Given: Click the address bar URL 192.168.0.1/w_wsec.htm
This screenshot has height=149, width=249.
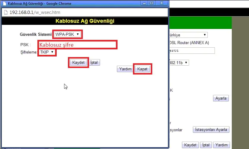Looking at the screenshot, I should (x=35, y=12).
